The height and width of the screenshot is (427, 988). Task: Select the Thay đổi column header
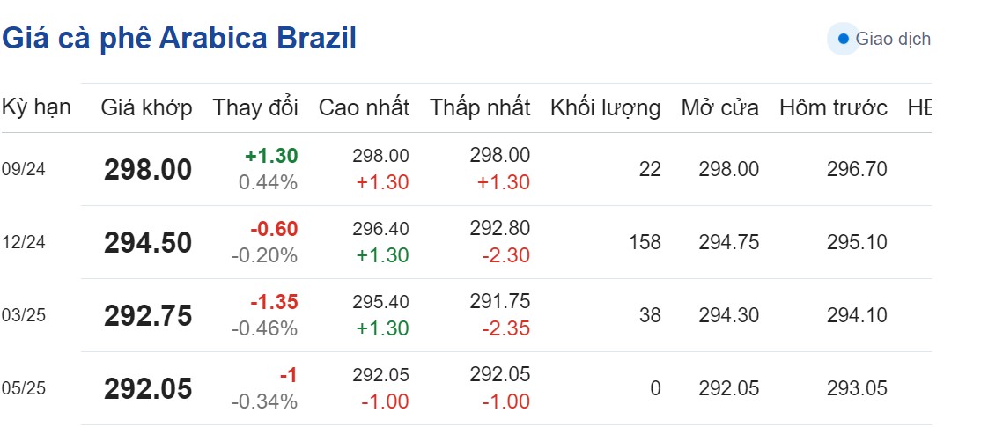click(255, 108)
